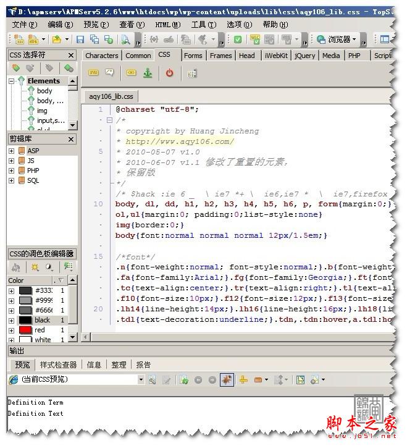The width and height of the screenshot is (407, 446).
Task: Switch to the Forms tab
Action: pos(193,56)
